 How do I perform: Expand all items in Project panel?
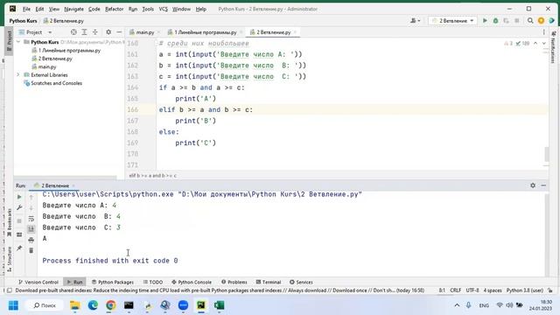click(84, 32)
